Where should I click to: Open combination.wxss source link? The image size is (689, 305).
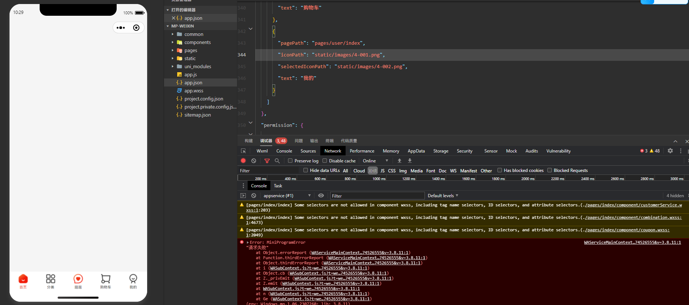pyautogui.click(x=464, y=220)
